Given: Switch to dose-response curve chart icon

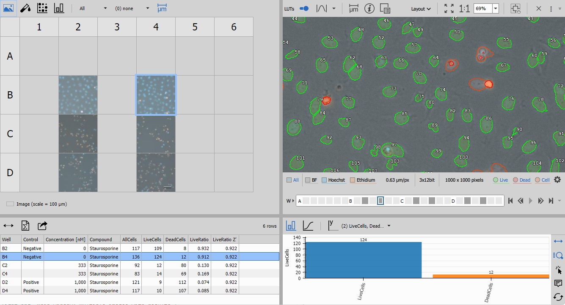Looking at the screenshot, I should 309,226.
